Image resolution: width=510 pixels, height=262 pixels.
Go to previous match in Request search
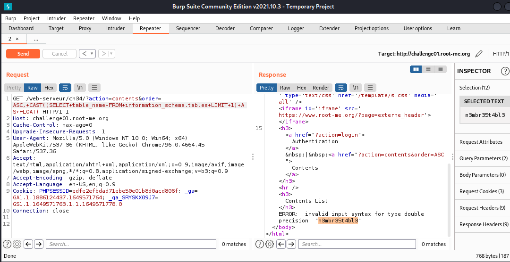click(28, 244)
